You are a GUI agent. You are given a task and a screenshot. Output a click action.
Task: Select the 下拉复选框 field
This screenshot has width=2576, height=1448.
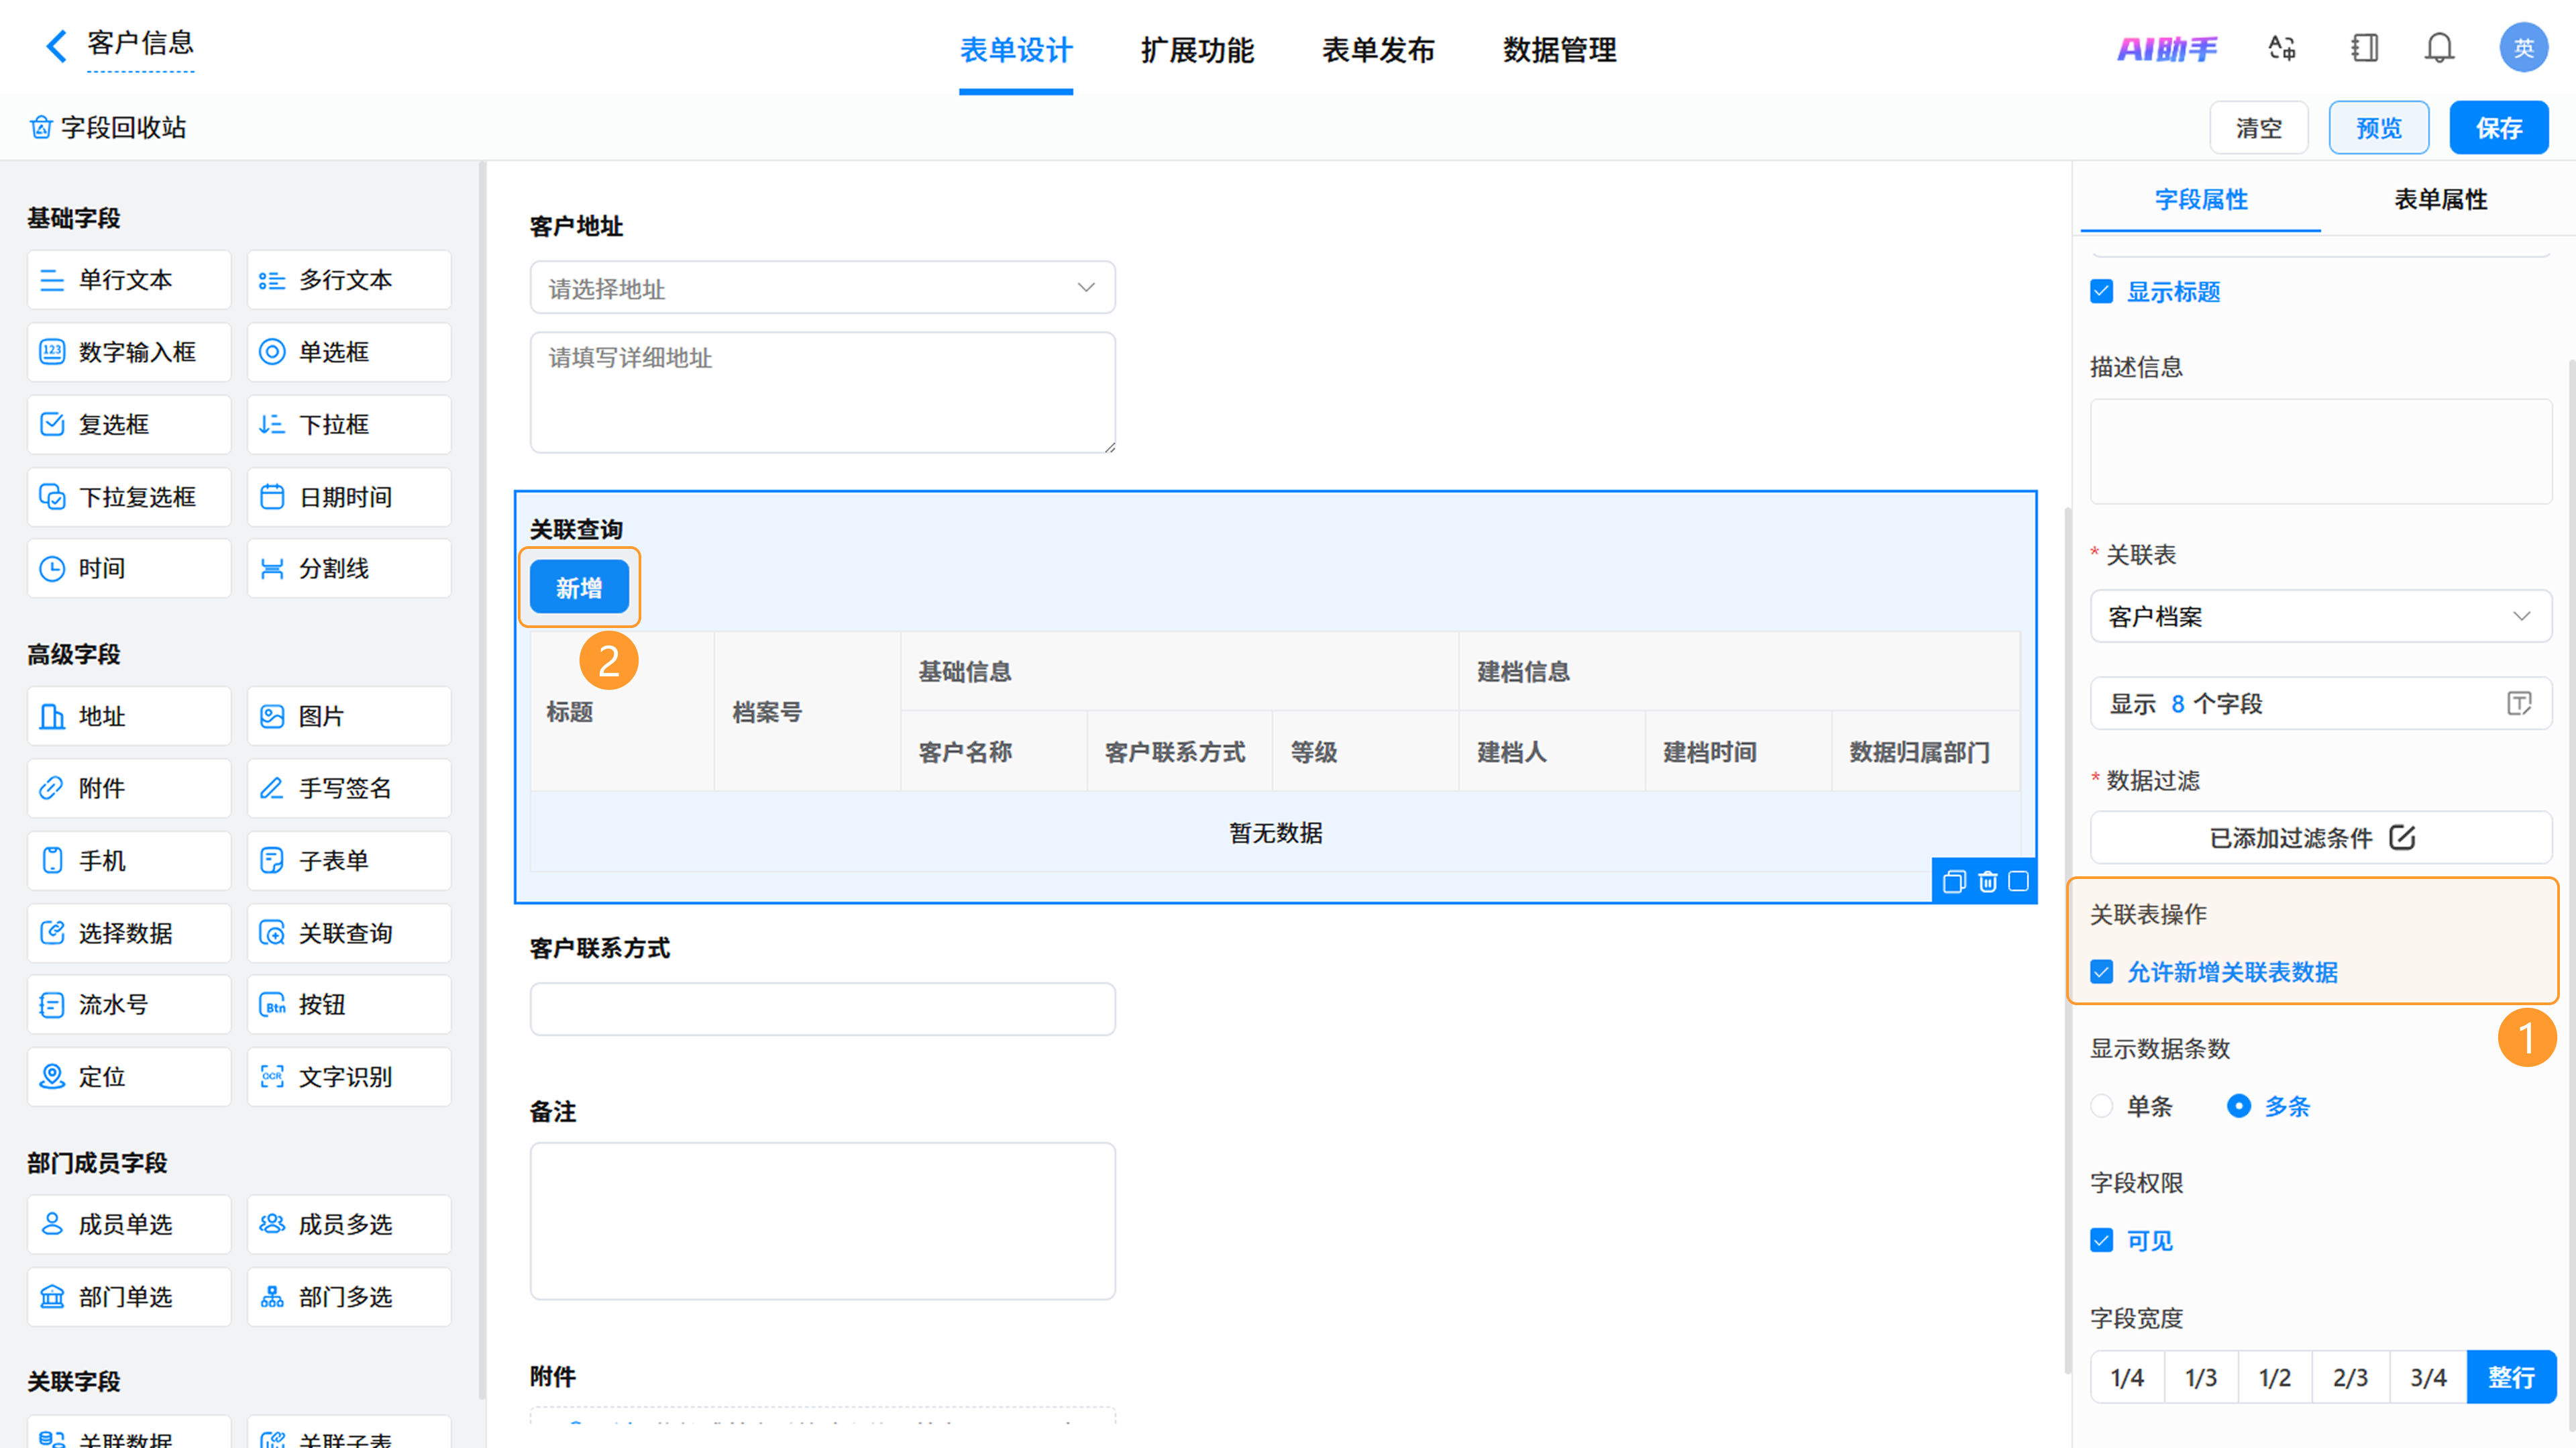(129, 497)
